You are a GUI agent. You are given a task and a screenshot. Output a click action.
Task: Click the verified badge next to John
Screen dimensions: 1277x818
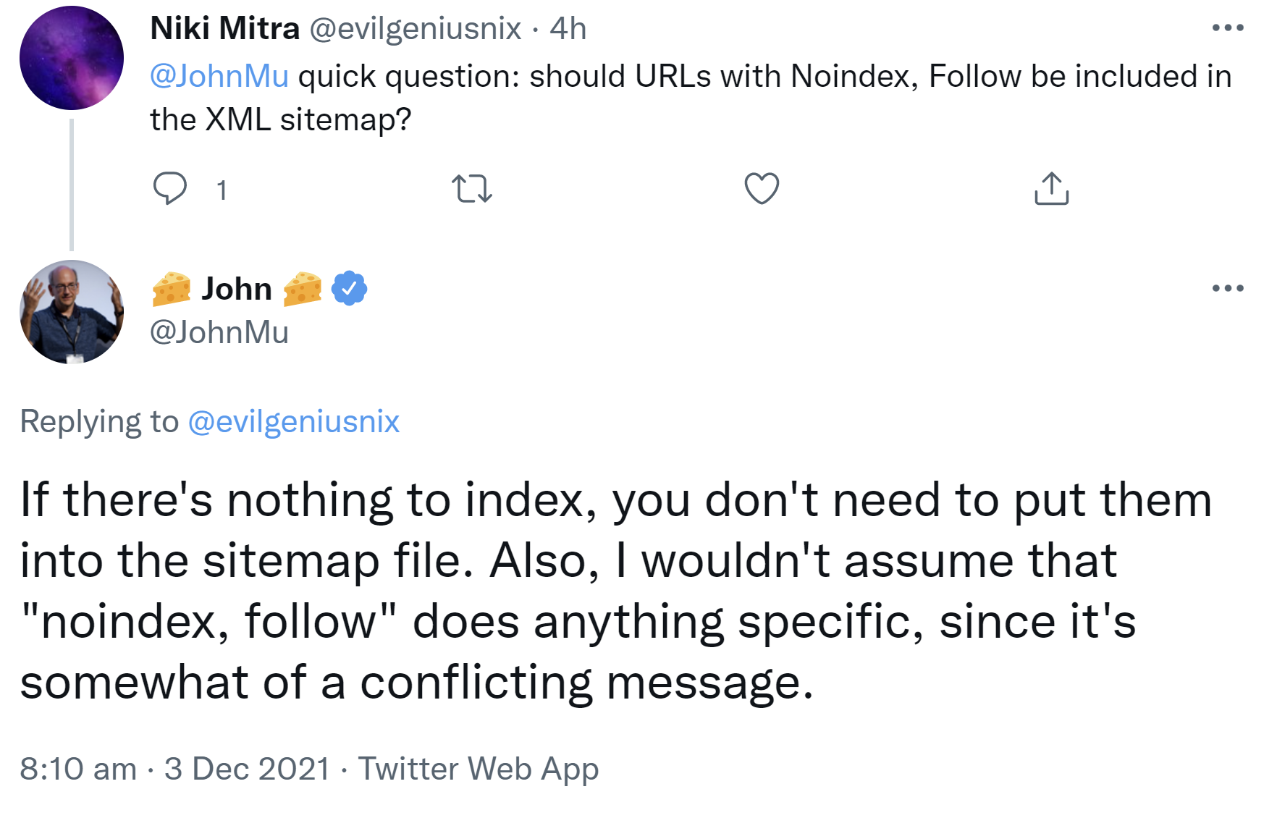[x=350, y=287]
